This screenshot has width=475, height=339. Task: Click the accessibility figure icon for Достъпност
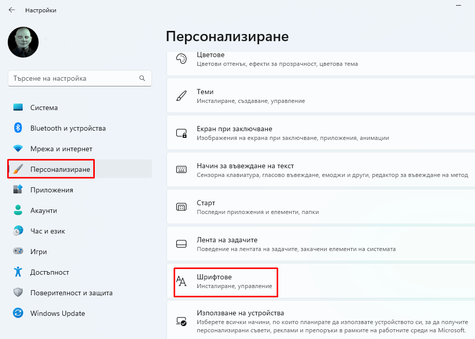(18, 272)
